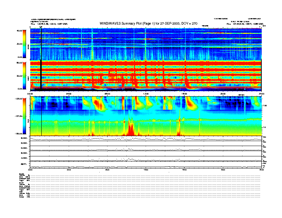Click the RAD2 panel color scale bar
Screen dimensions: 282x218
click(24, 44)
